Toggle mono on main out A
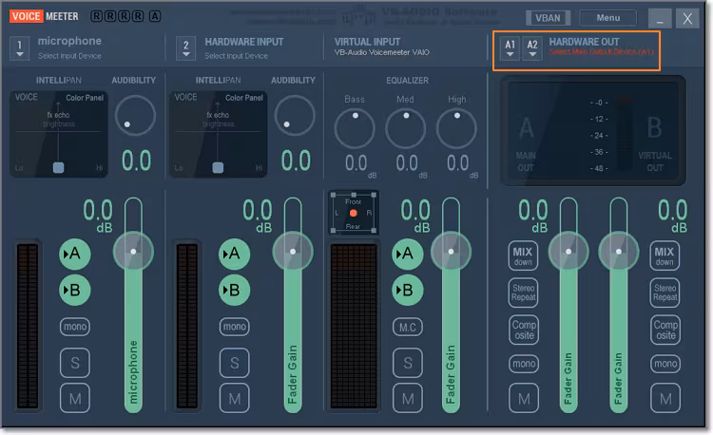The image size is (713, 435). coord(524,363)
